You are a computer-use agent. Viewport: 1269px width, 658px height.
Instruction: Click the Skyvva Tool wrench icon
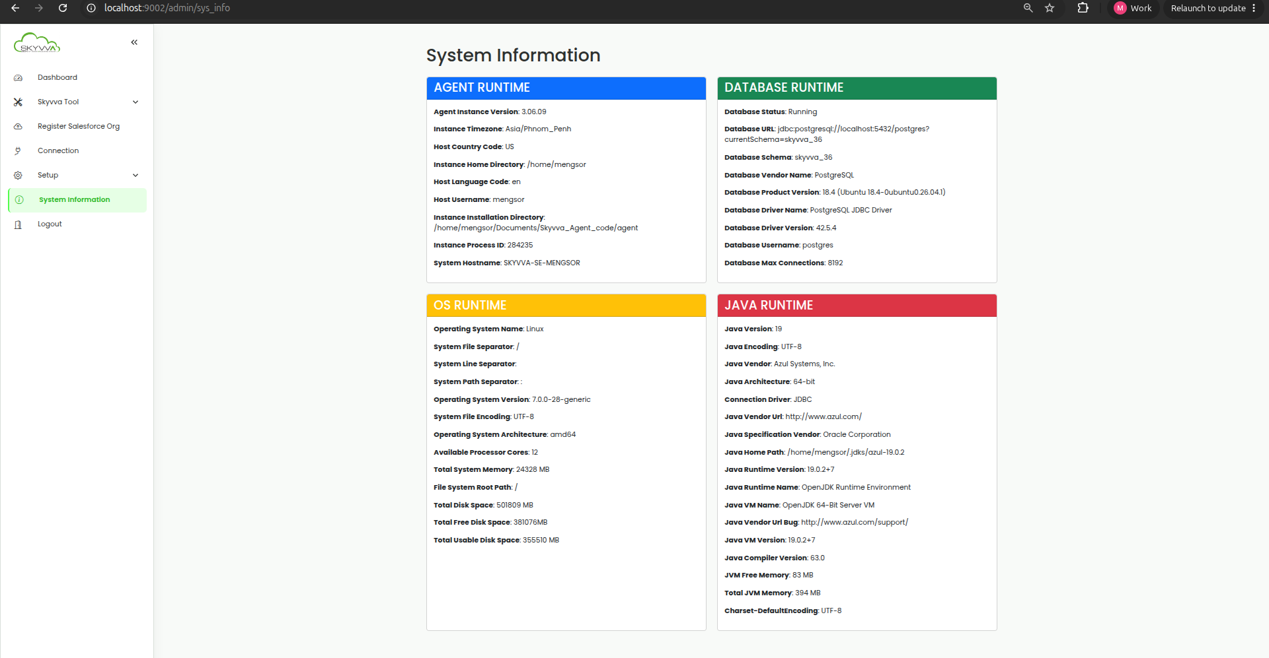pyautogui.click(x=18, y=102)
